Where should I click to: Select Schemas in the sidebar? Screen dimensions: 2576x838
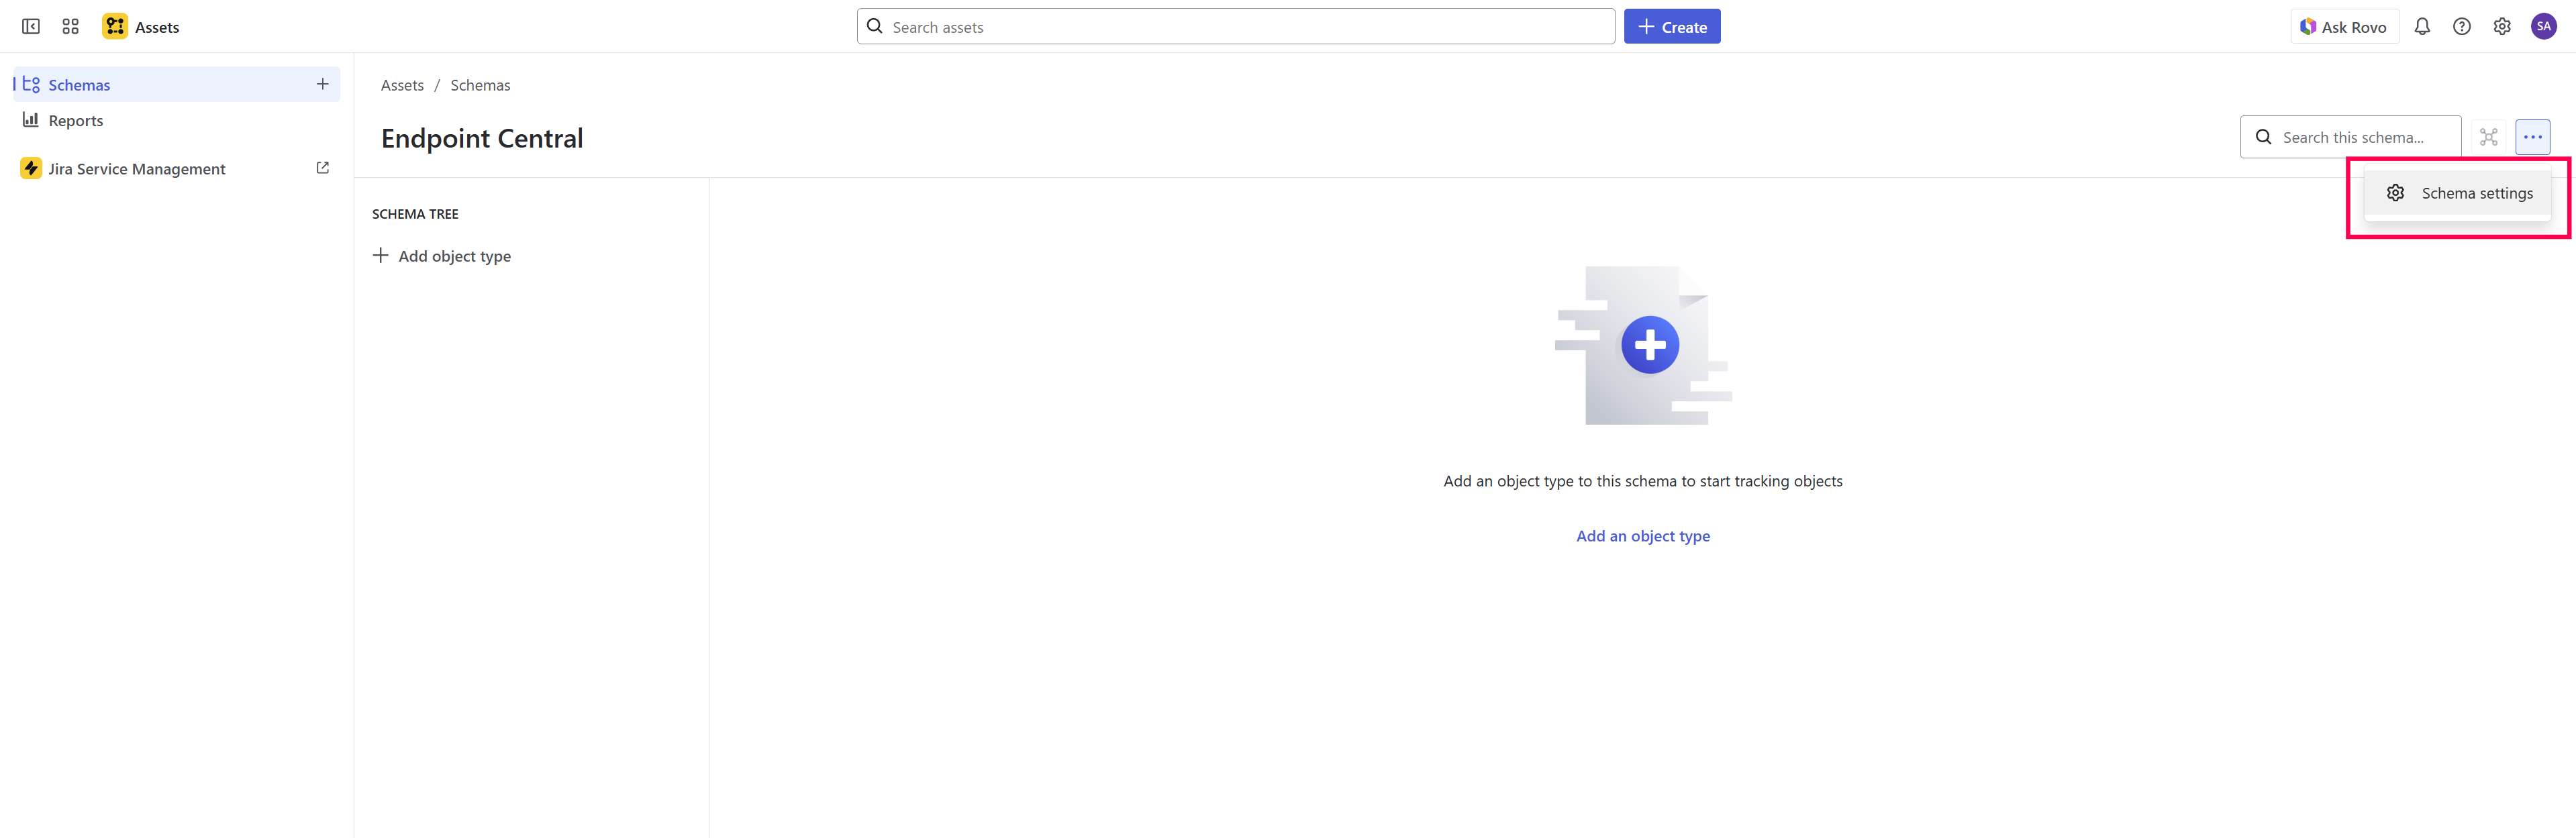point(79,85)
